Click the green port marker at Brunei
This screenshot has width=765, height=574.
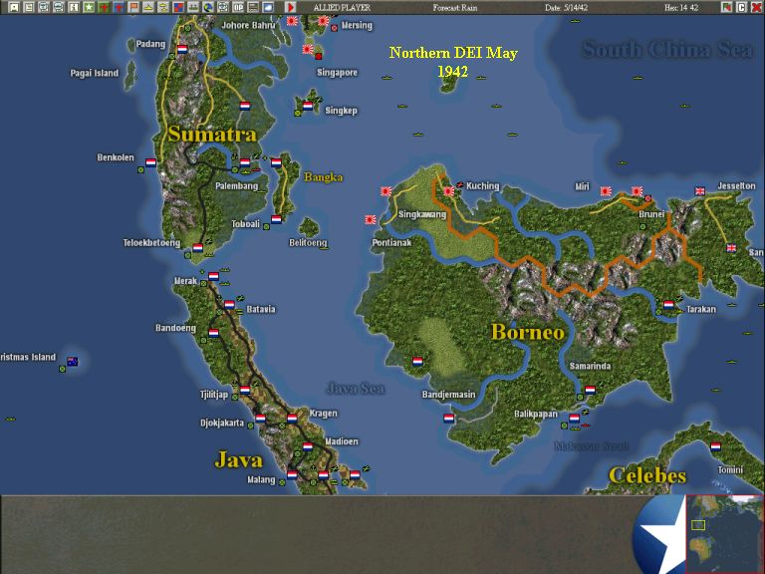coord(643,226)
